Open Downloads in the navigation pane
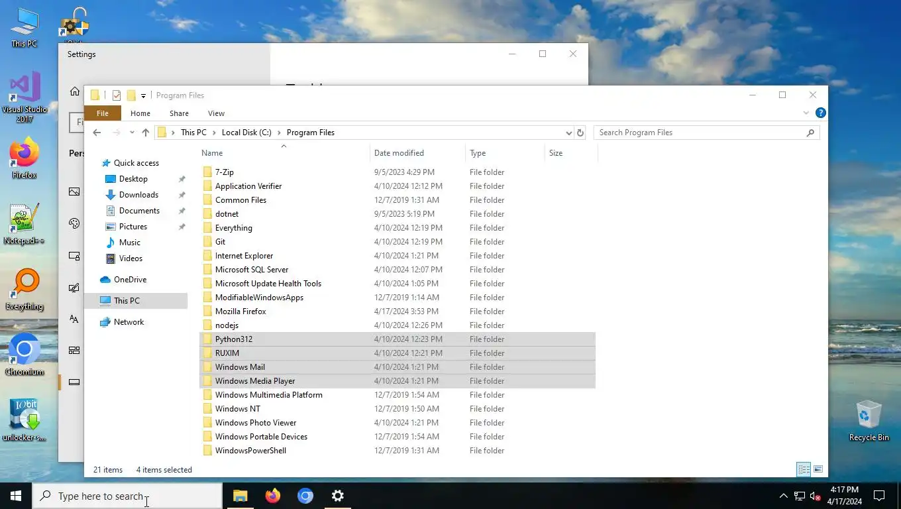The image size is (901, 509). point(138,195)
